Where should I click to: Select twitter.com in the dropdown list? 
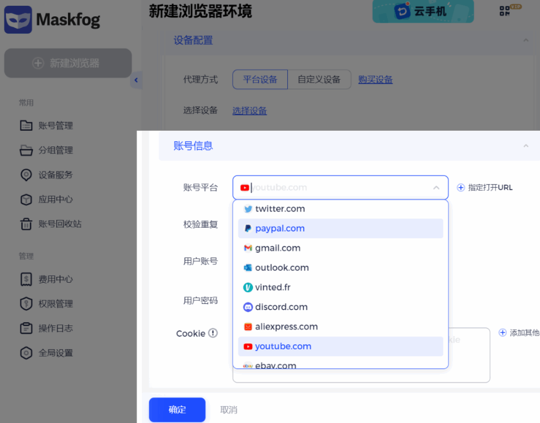coord(280,209)
